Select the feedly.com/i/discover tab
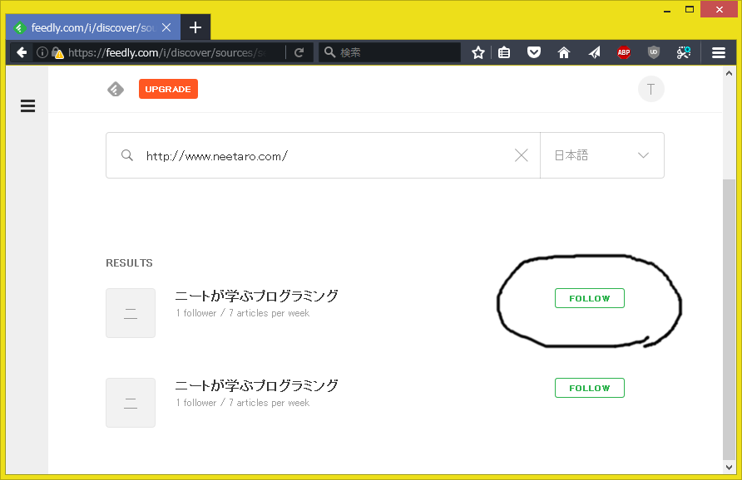This screenshot has width=742, height=480. (93, 27)
